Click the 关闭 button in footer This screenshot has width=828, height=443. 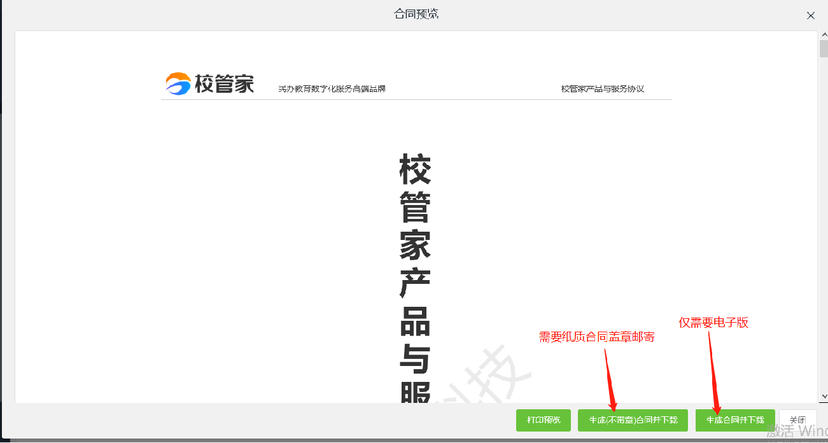tap(797, 420)
